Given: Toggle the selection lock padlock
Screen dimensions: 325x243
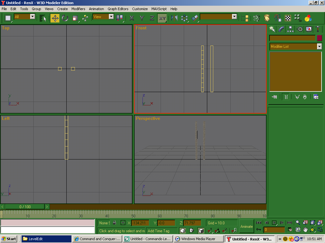Looking at the screenshot, I should click(x=114, y=223).
